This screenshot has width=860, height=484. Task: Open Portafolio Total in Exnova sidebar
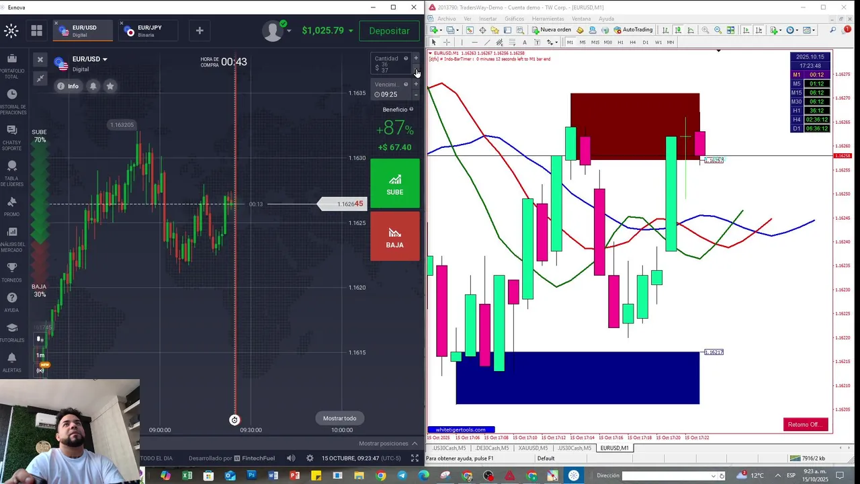tap(11, 67)
